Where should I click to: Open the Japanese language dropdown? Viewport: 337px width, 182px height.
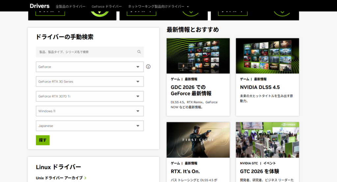click(90, 126)
